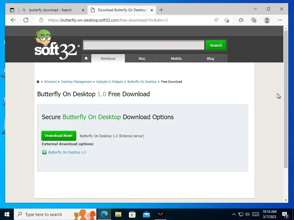The width and height of the screenshot is (294, 220).
Task: Open touch keyboard tray icon
Action: 256,214
